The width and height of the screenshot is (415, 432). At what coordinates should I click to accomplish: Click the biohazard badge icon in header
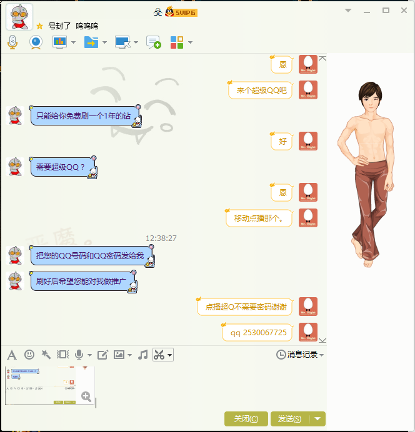click(157, 12)
